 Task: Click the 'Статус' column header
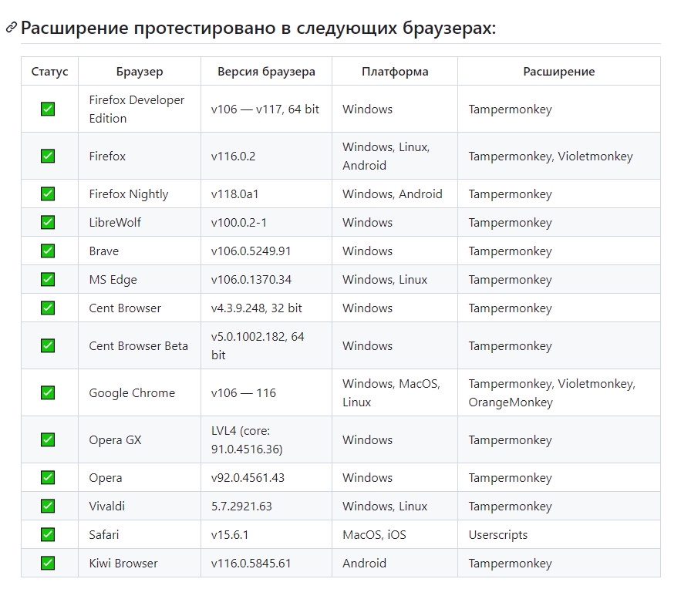click(49, 71)
